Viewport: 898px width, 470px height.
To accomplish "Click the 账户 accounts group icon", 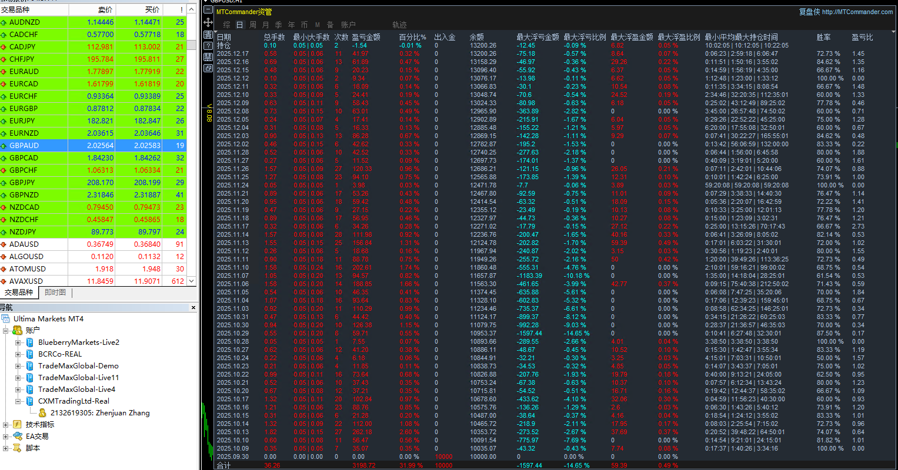I will coord(18,330).
